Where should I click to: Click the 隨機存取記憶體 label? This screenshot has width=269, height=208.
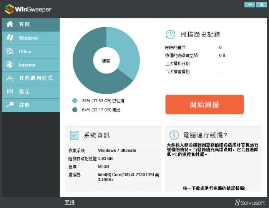pyautogui.click(x=83, y=158)
